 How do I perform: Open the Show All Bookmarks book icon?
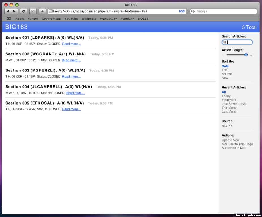coord(9,19)
